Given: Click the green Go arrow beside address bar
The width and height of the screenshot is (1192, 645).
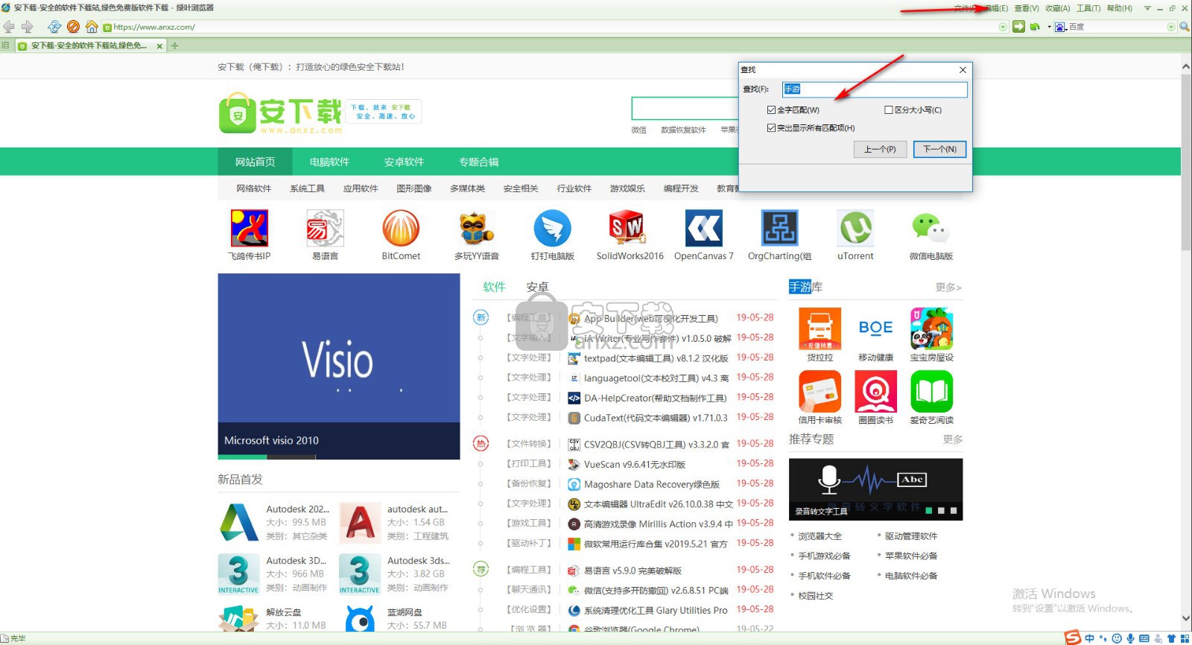Looking at the screenshot, I should (x=1018, y=27).
